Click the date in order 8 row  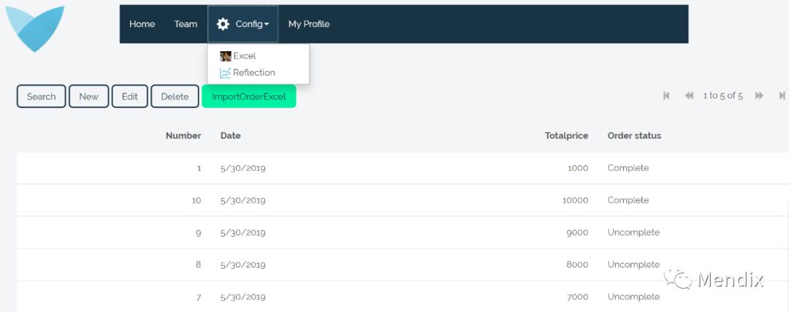243,265
